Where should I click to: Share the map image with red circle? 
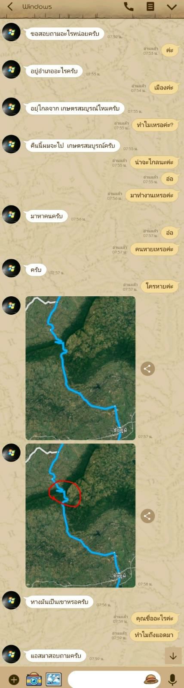click(x=147, y=516)
